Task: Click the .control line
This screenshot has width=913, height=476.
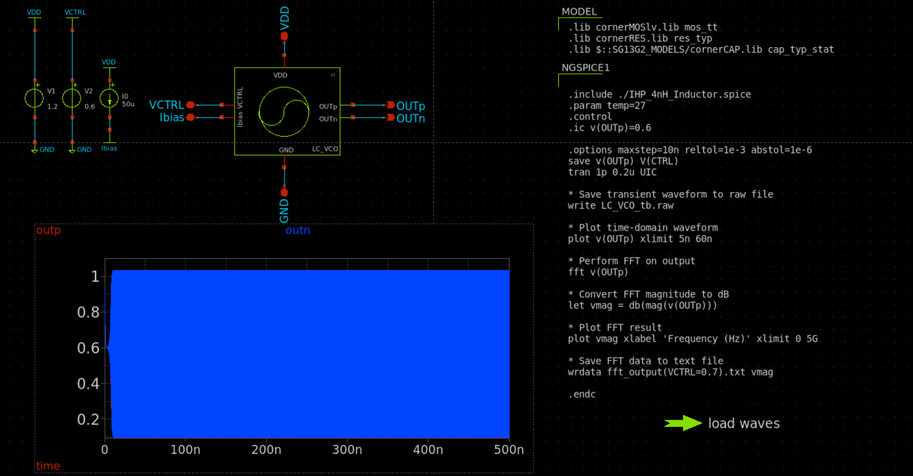Action: 590,117
